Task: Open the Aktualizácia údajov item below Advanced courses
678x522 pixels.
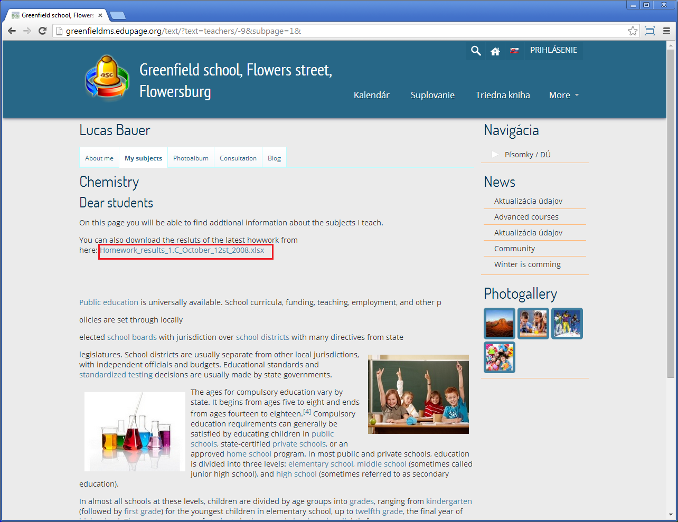Action: click(x=528, y=233)
